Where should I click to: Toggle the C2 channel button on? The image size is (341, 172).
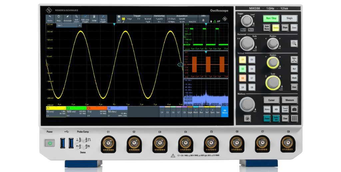[243, 69]
